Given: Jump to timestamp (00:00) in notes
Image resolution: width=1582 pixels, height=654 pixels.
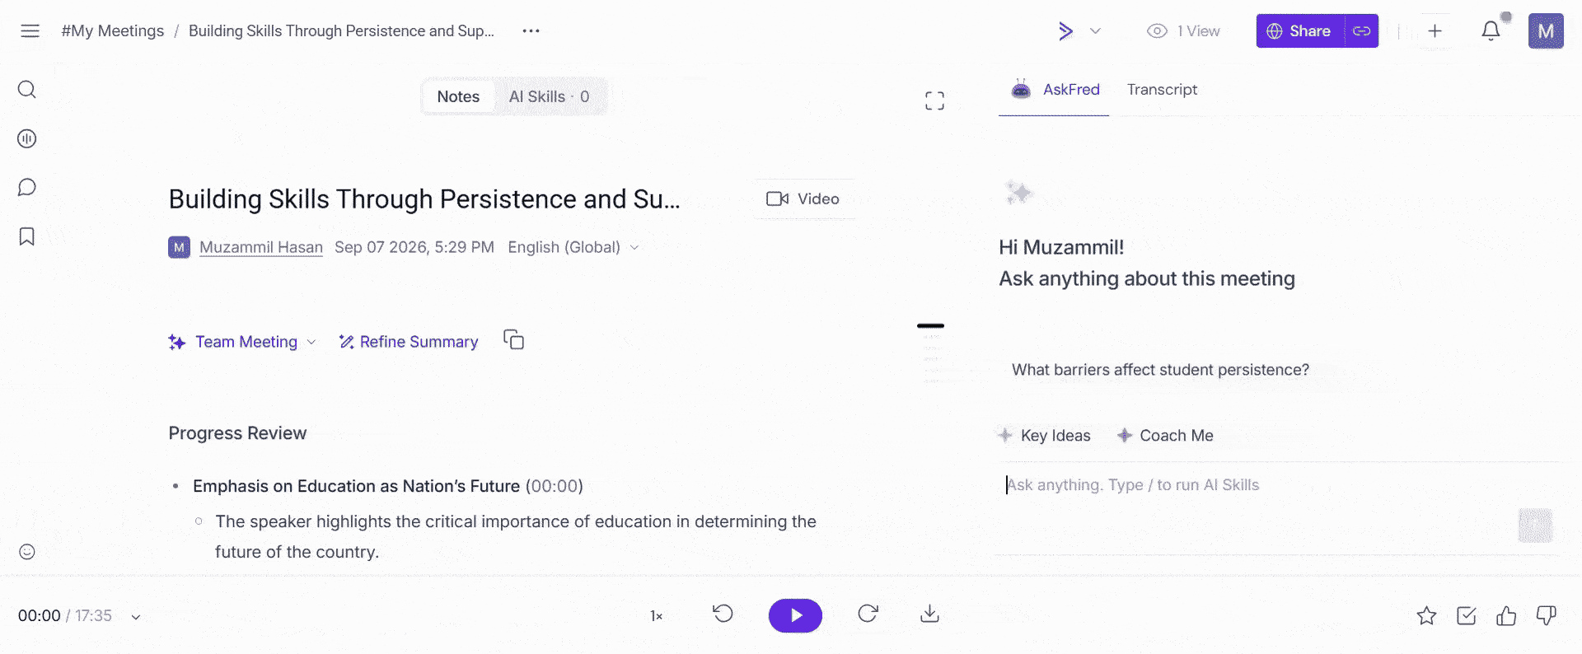Looking at the screenshot, I should [555, 486].
